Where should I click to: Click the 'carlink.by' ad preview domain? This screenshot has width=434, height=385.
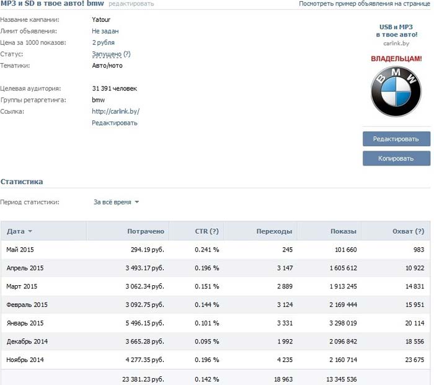tap(396, 43)
